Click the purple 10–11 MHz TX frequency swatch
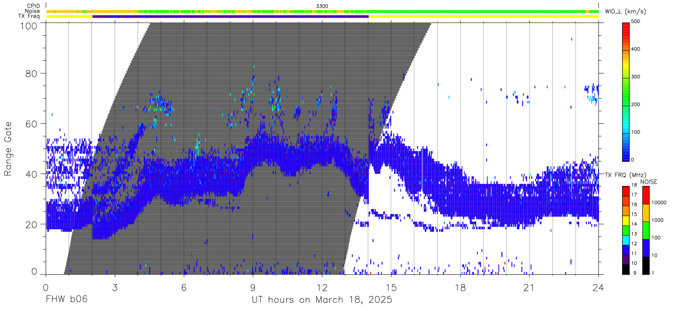This screenshot has width=673, height=311. 626,259
